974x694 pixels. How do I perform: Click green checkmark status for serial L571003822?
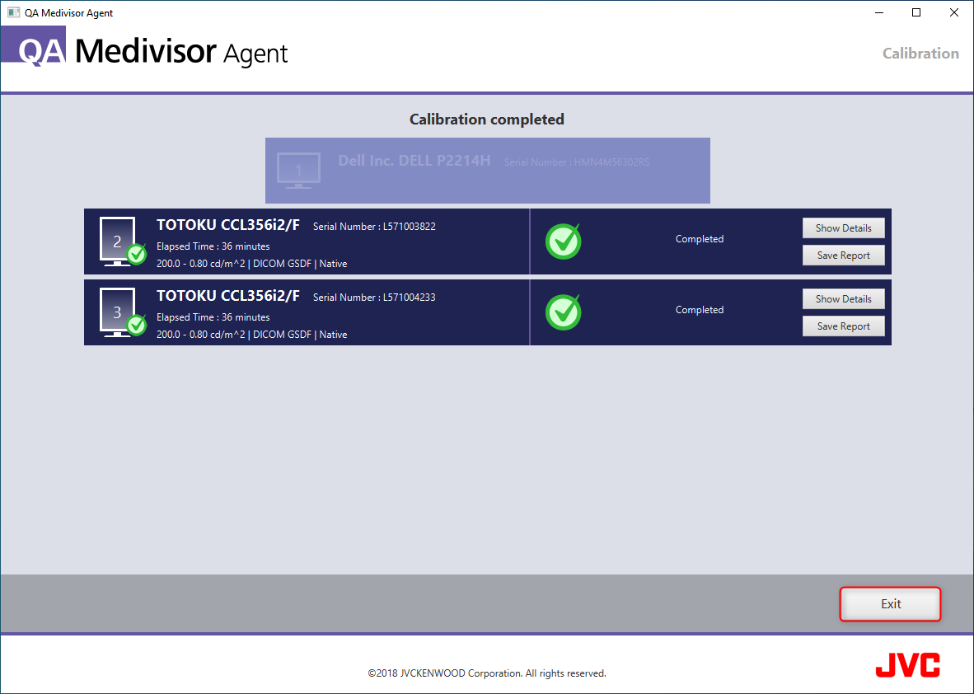click(564, 241)
